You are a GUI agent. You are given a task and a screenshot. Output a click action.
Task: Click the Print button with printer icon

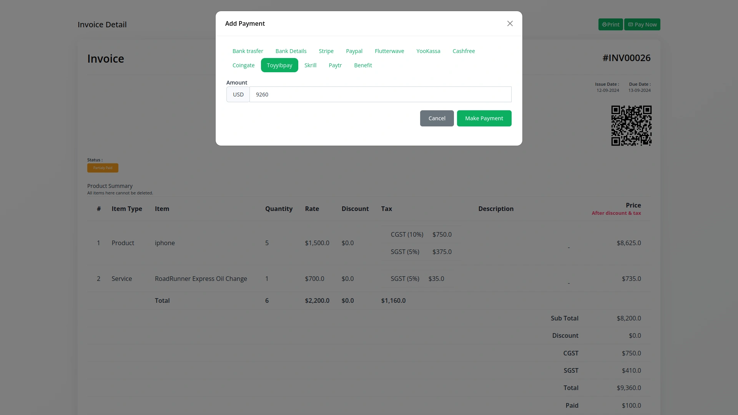(610, 25)
